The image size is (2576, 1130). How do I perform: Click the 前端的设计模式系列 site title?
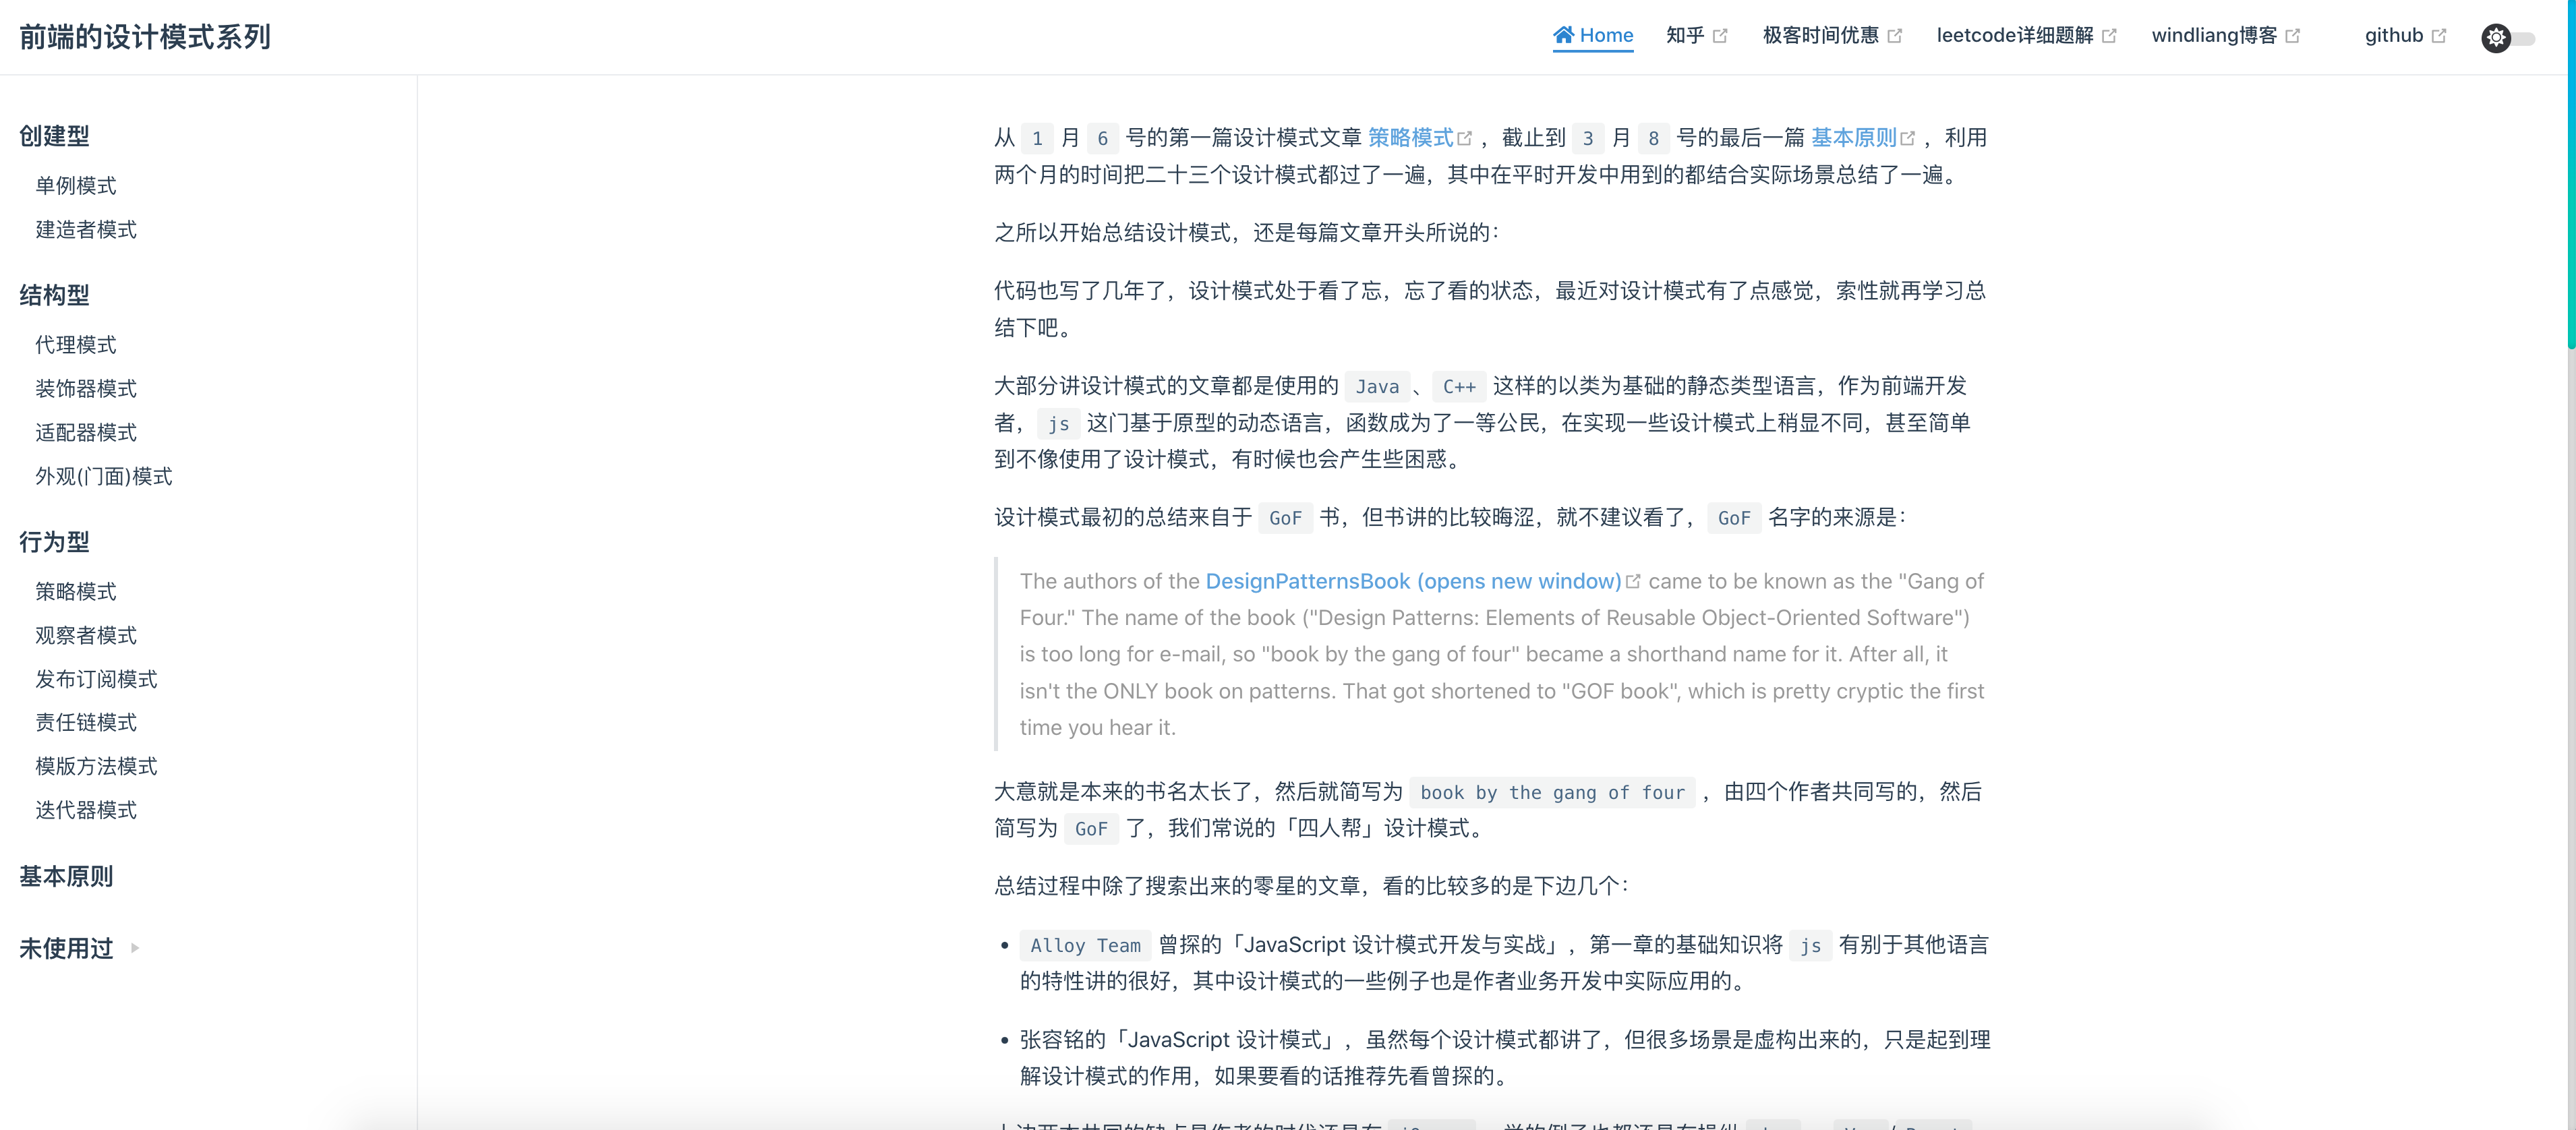145,37
